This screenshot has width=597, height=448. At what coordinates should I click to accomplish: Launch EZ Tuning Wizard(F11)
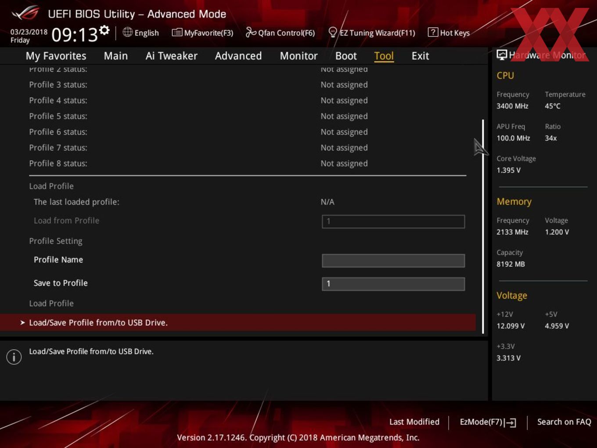point(377,33)
